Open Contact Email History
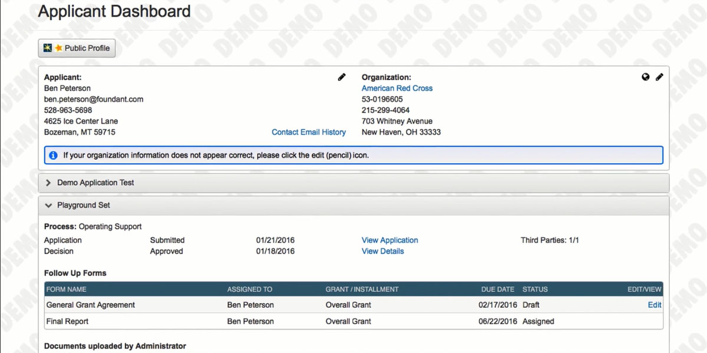707x353 pixels. [x=309, y=132]
